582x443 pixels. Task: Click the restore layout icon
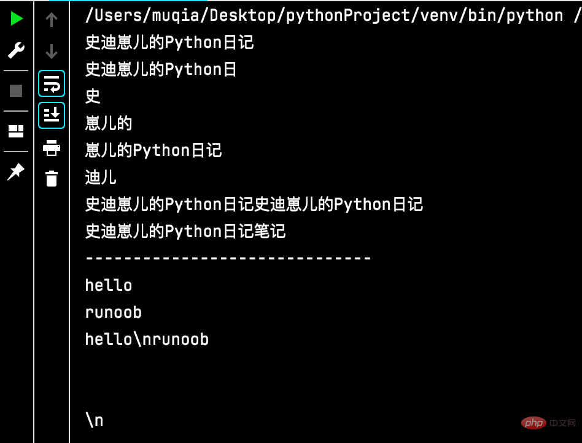tap(16, 131)
